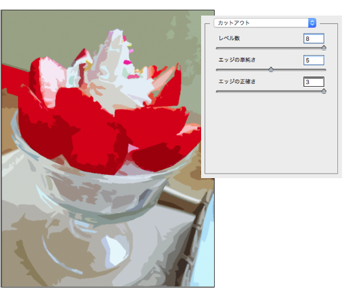Click the レベル数 label text
Viewport: 349px width, 296px height.
pyautogui.click(x=229, y=38)
